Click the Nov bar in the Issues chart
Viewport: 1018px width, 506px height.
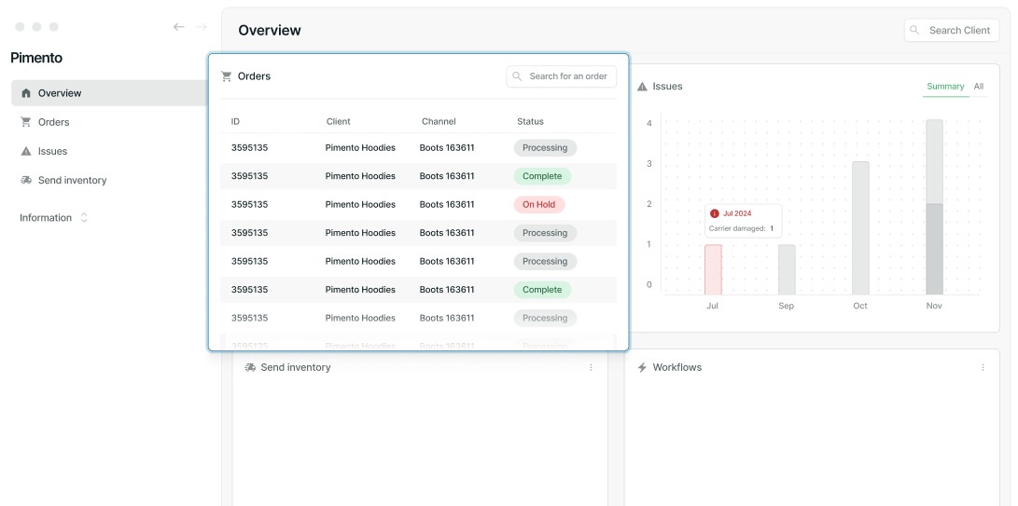tap(934, 208)
